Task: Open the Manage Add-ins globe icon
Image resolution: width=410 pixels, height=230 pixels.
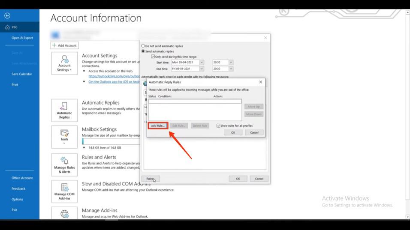Action: (x=64, y=214)
